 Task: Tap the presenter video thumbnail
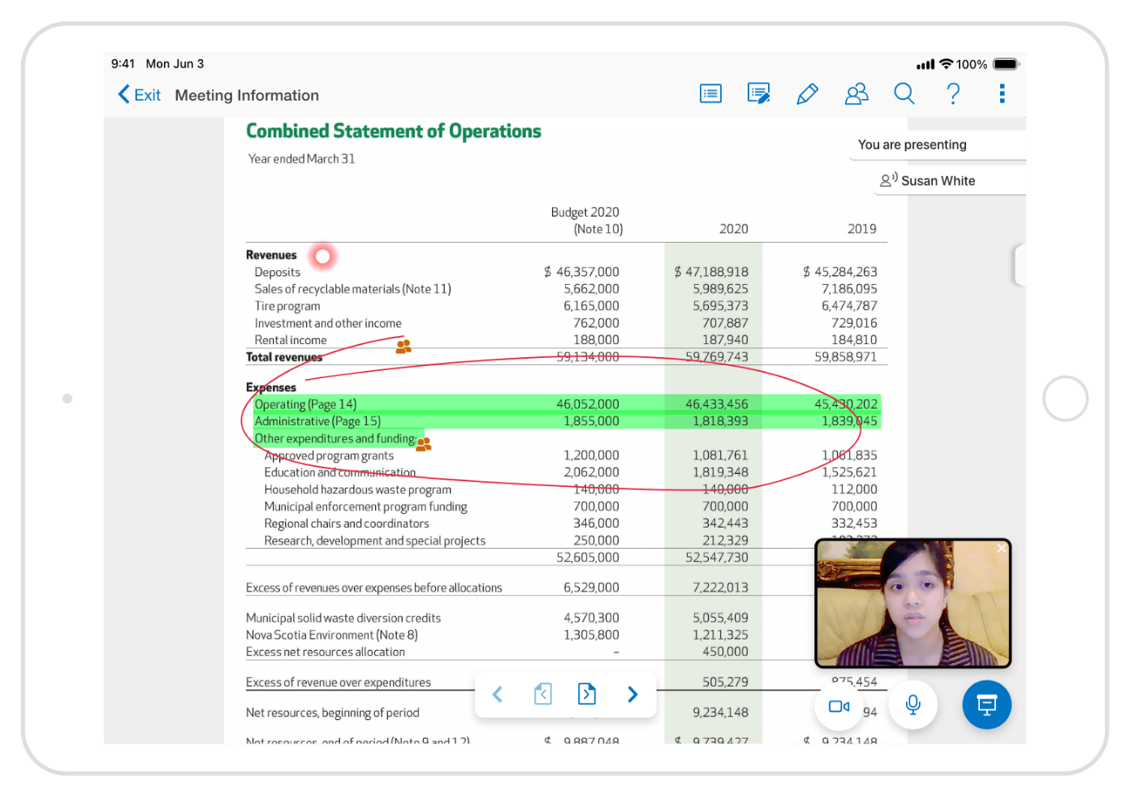(912, 603)
